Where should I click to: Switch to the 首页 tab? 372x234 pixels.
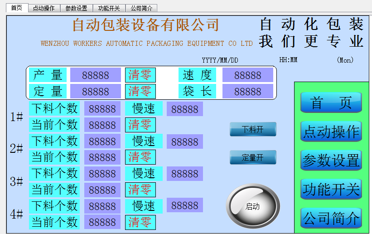[17, 8]
